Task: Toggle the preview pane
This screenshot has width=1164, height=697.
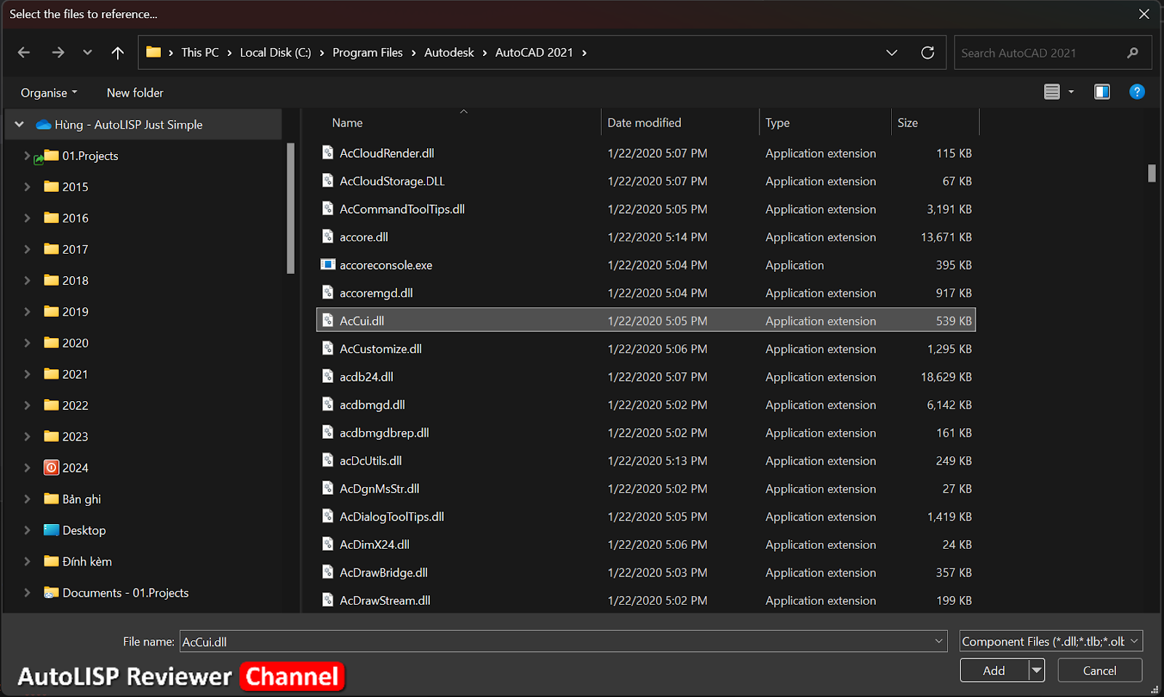Action: [1102, 92]
